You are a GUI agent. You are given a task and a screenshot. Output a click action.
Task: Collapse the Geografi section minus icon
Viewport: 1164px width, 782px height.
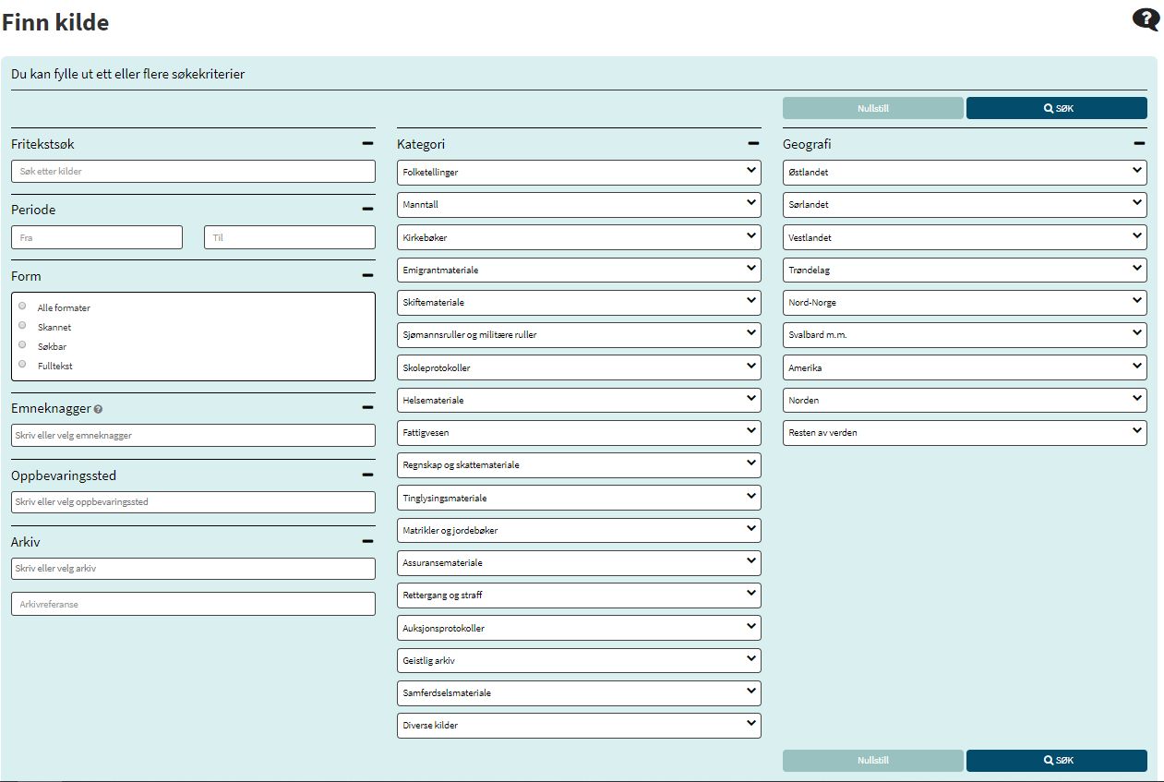[x=1139, y=144]
